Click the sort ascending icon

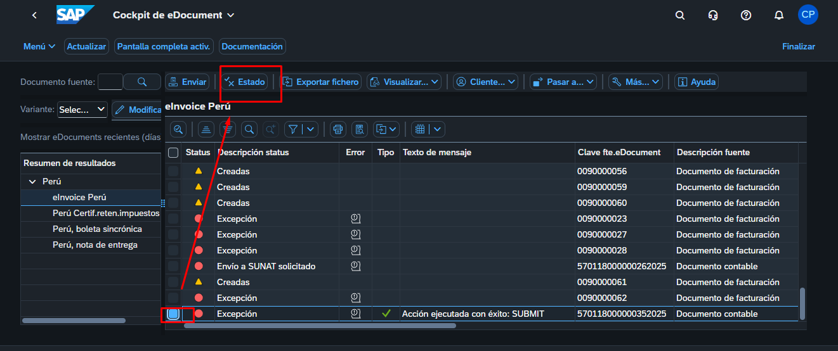206,129
